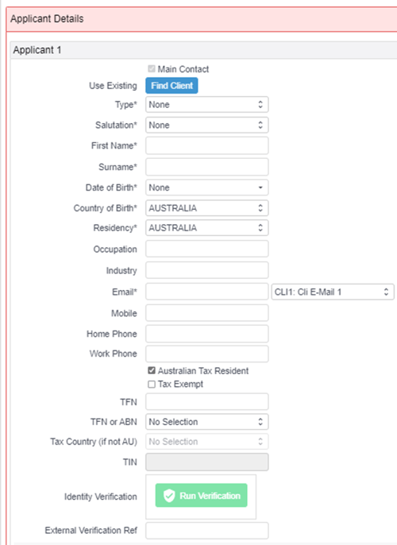The height and width of the screenshot is (545, 397).
Task: Click the External Verification Ref field
Action: pyautogui.click(x=206, y=531)
